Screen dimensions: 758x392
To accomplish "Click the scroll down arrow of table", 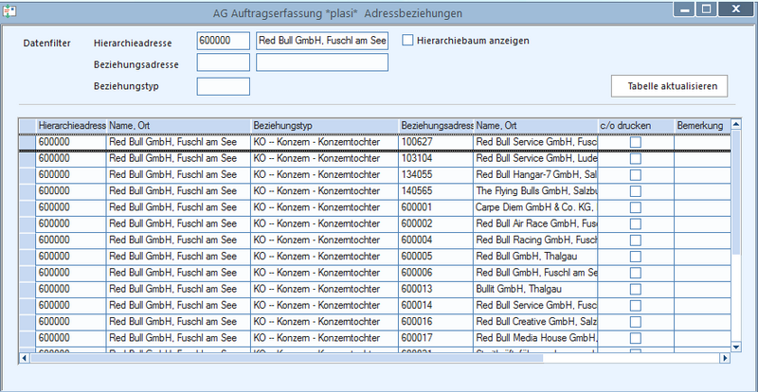I will 735,347.
